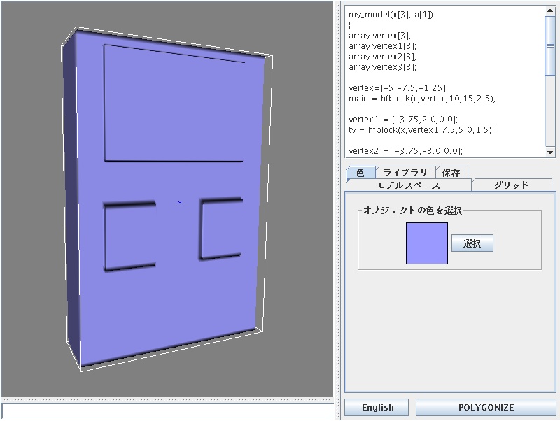
Task: Switch language with English button
Action: tap(377, 408)
